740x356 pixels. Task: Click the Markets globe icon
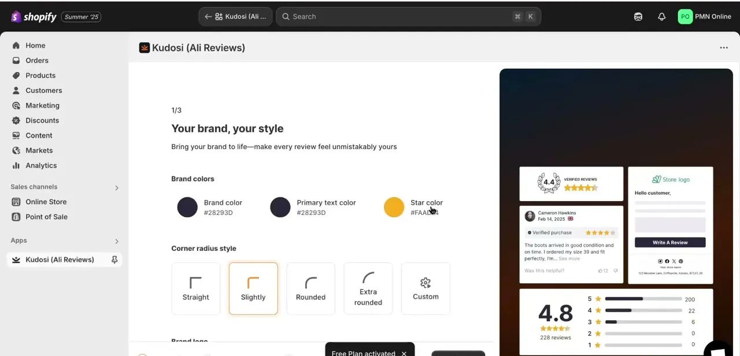[x=16, y=150]
